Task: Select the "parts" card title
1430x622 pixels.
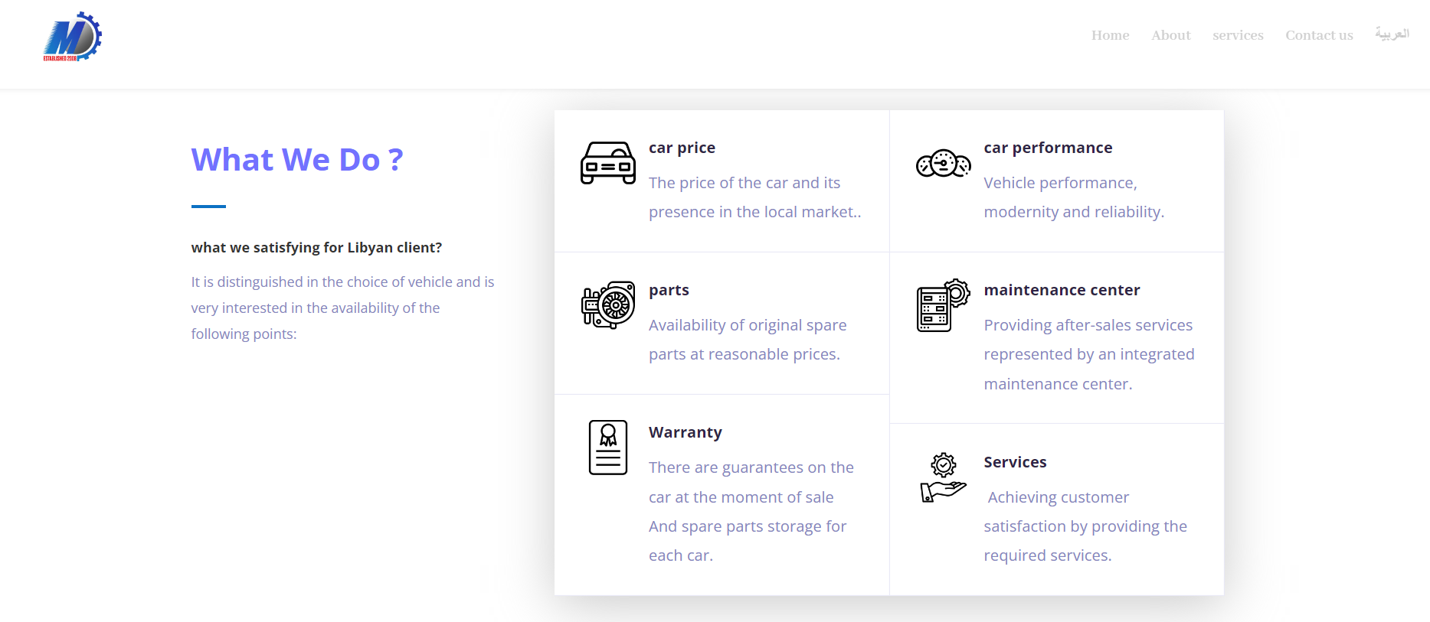Action: tap(669, 290)
